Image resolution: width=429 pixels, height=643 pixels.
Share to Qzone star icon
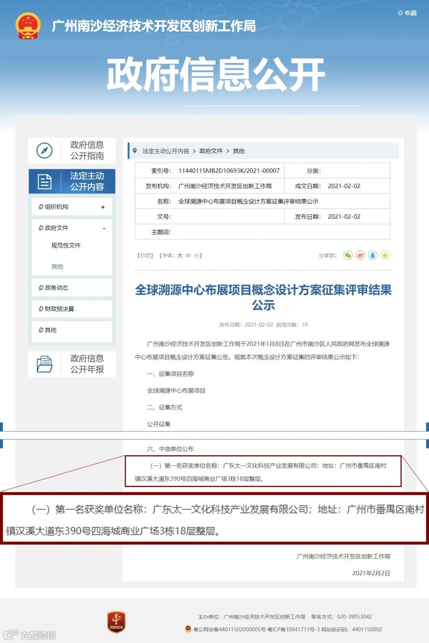[385, 255]
